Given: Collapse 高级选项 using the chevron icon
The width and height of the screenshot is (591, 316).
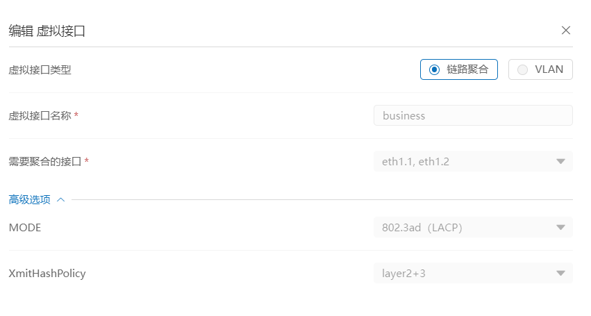Looking at the screenshot, I should point(60,199).
